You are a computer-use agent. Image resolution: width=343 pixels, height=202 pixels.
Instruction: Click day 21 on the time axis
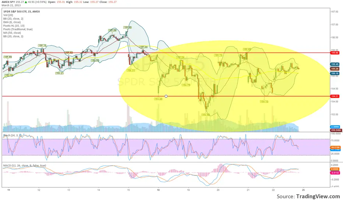(x=248, y=190)
